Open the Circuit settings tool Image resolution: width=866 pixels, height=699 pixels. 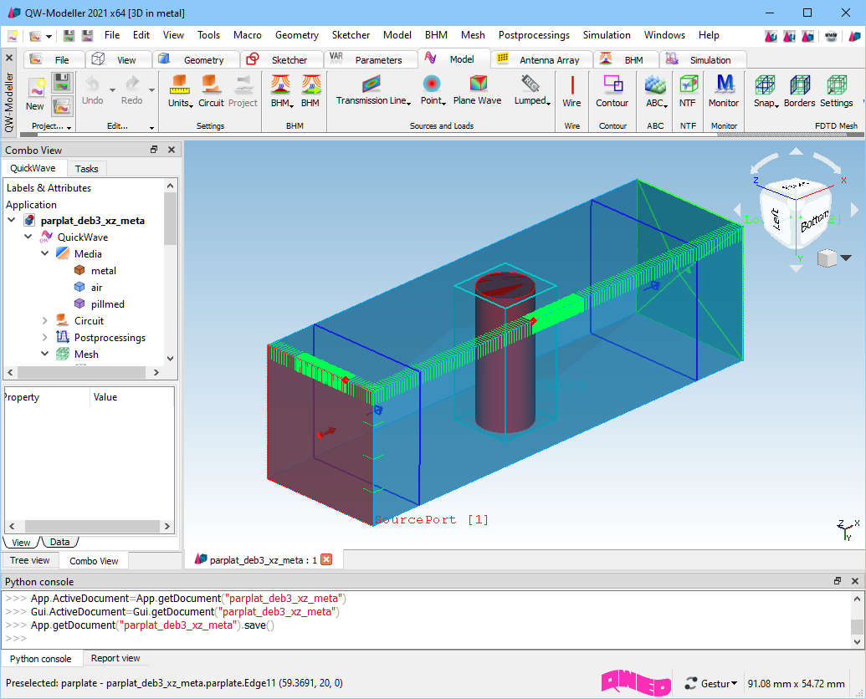[211, 91]
